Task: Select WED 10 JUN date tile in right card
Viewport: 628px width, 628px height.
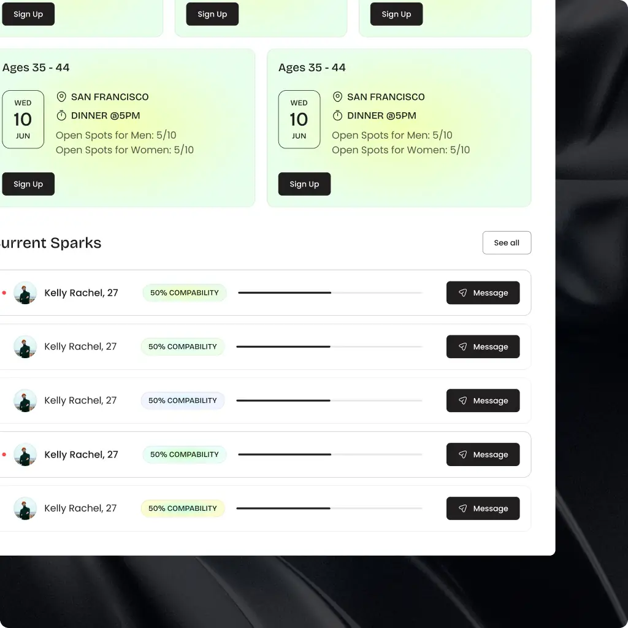Action: pos(299,120)
